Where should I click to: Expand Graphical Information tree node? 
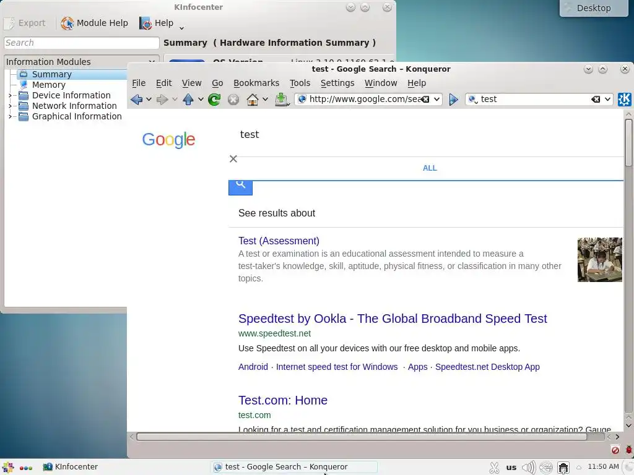click(10, 117)
